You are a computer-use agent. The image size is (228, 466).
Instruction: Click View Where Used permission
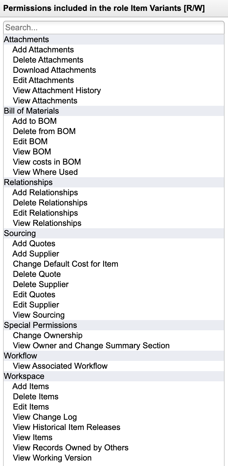tap(45, 172)
